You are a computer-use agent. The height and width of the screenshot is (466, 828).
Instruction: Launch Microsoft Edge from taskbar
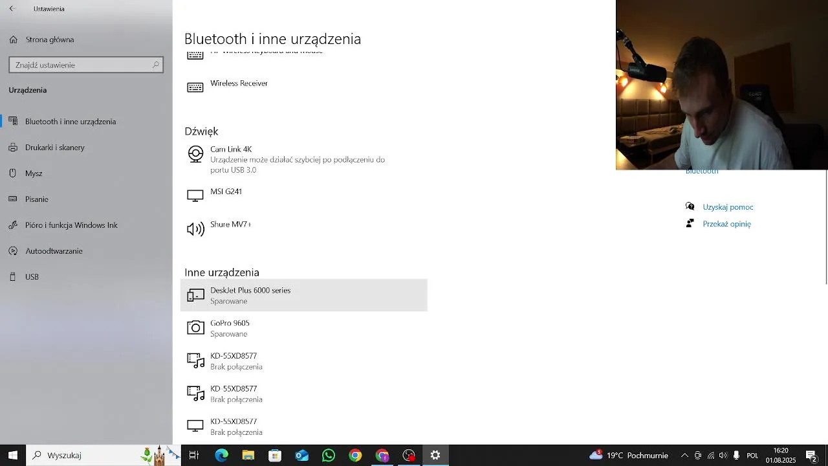coord(221,456)
